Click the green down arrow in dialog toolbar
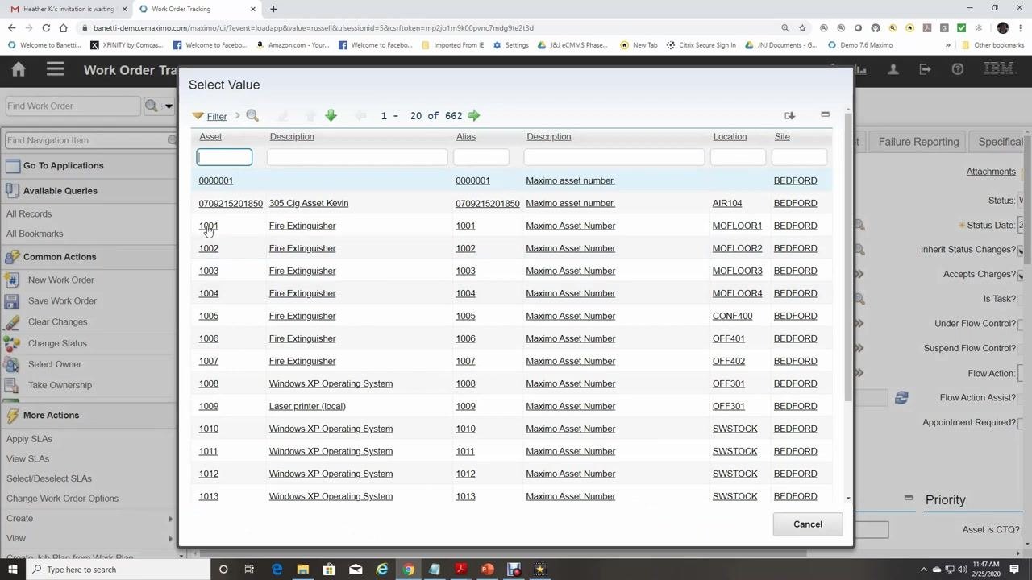 point(331,116)
